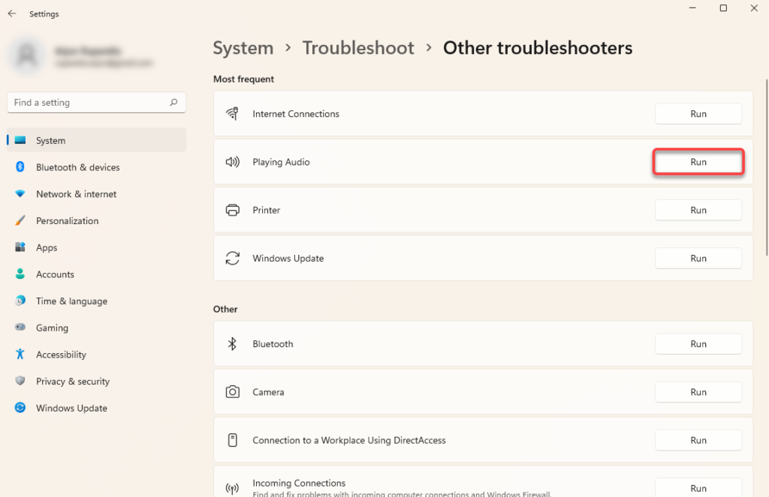Click the Personalization paintbrush icon

[x=20, y=221]
